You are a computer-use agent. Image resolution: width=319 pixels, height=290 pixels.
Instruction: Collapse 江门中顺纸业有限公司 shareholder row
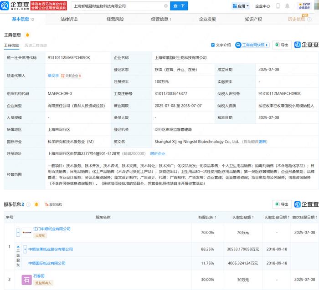[x=18, y=233]
